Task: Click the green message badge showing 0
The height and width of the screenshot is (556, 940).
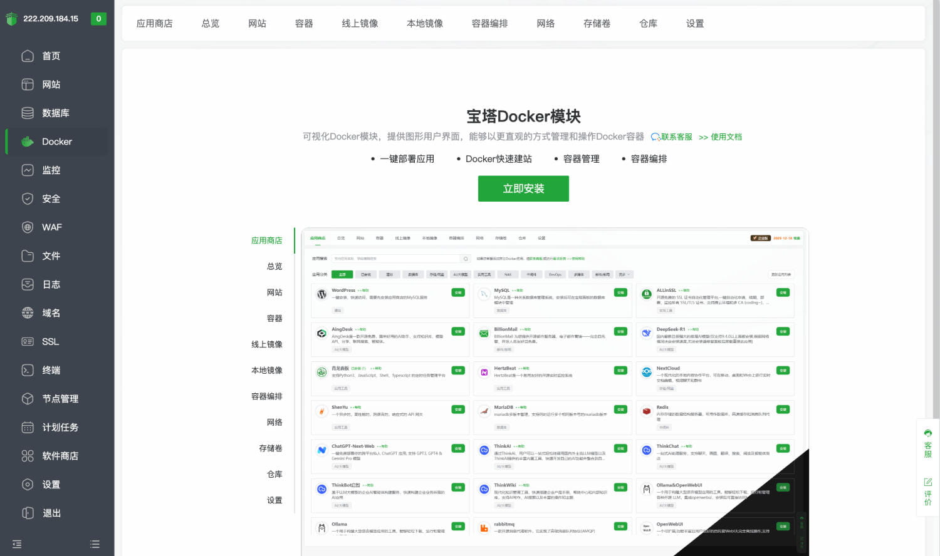Action: [x=98, y=19]
